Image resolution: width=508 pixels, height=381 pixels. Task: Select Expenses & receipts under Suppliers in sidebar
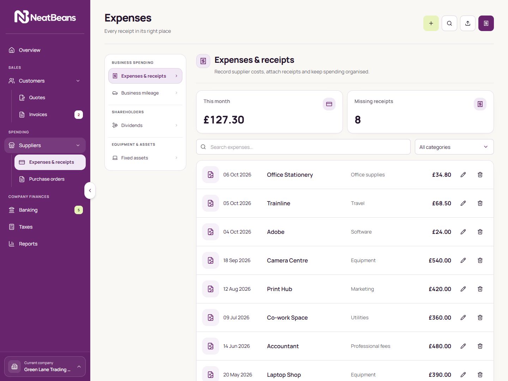50,162
